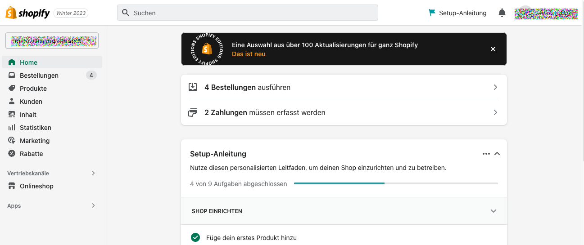The image size is (584, 245).
Task: Click the Rabatte percent badge icon
Action: click(12, 153)
